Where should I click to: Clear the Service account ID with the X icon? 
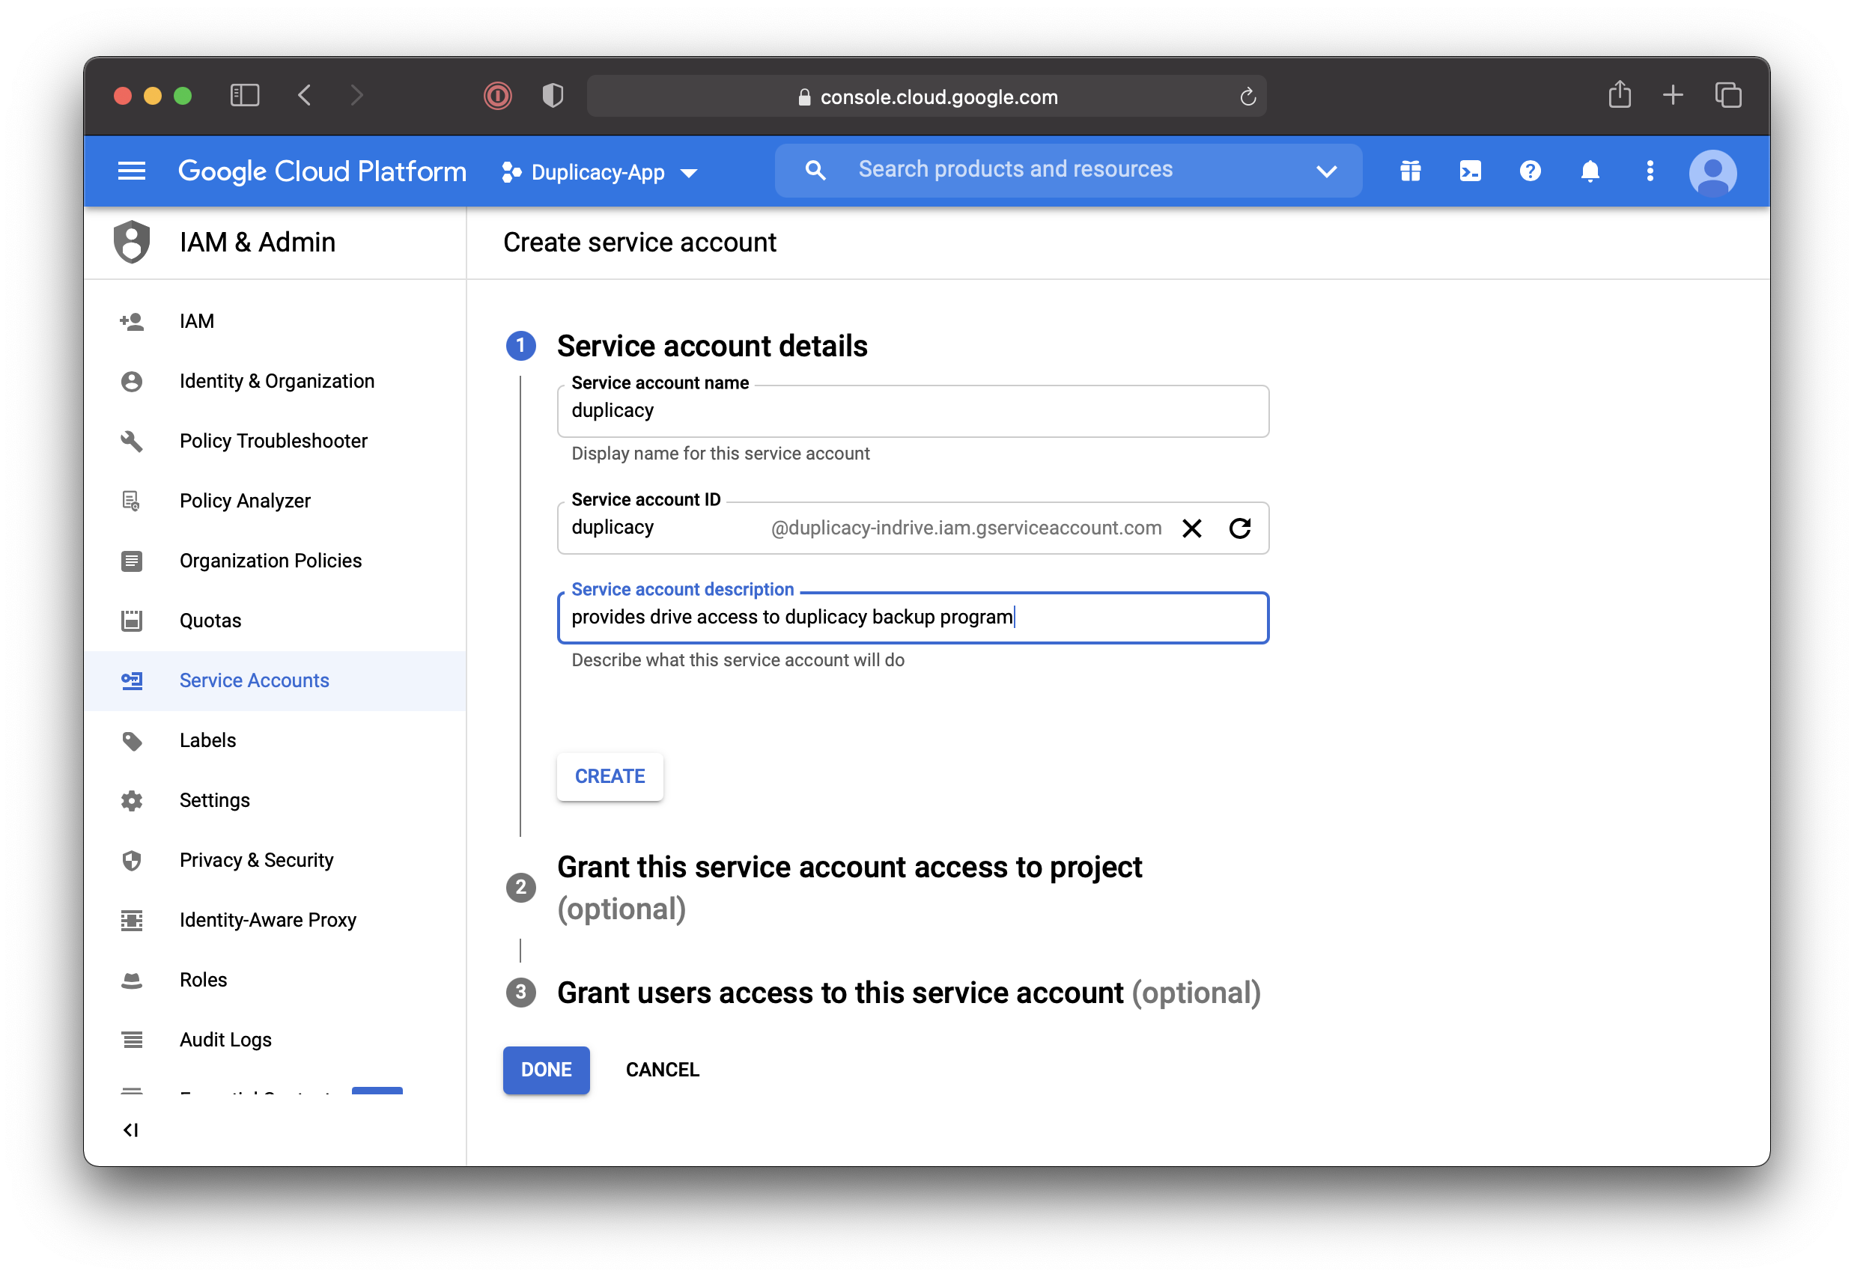(x=1191, y=528)
